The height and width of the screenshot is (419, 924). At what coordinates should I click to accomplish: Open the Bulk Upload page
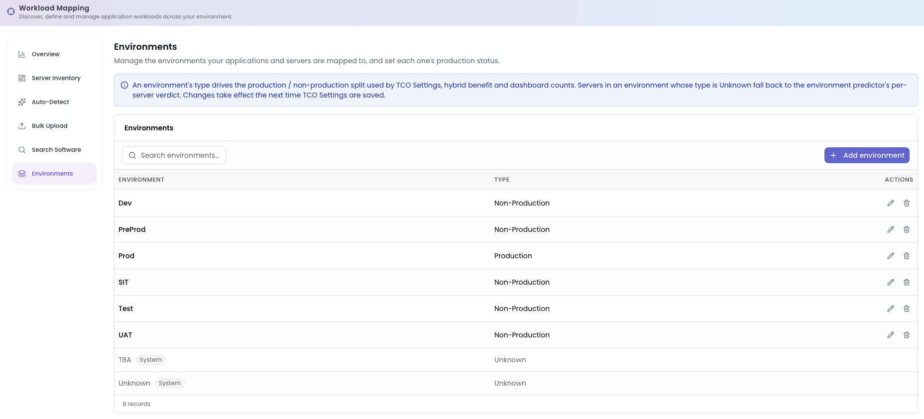[x=54, y=126]
